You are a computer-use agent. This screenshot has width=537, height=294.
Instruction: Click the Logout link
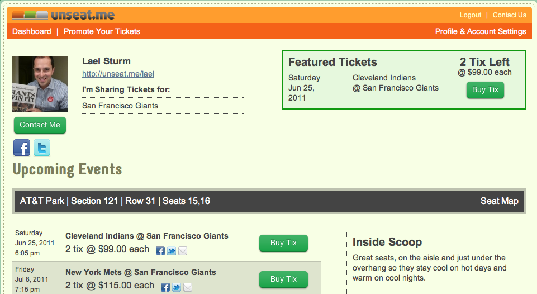[471, 15]
